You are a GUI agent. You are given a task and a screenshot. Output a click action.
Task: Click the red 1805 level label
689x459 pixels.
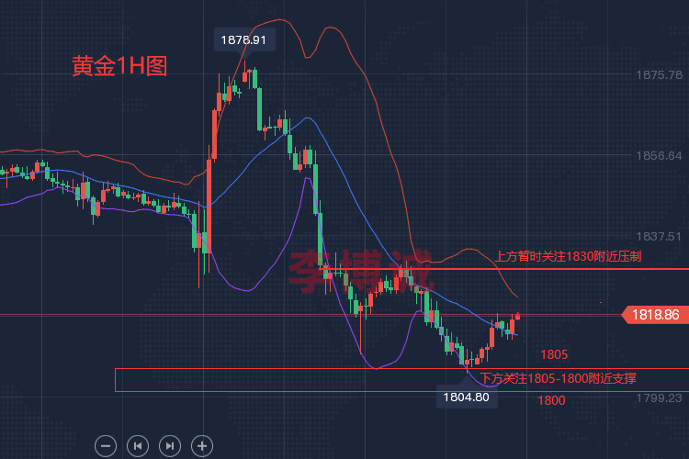554,354
